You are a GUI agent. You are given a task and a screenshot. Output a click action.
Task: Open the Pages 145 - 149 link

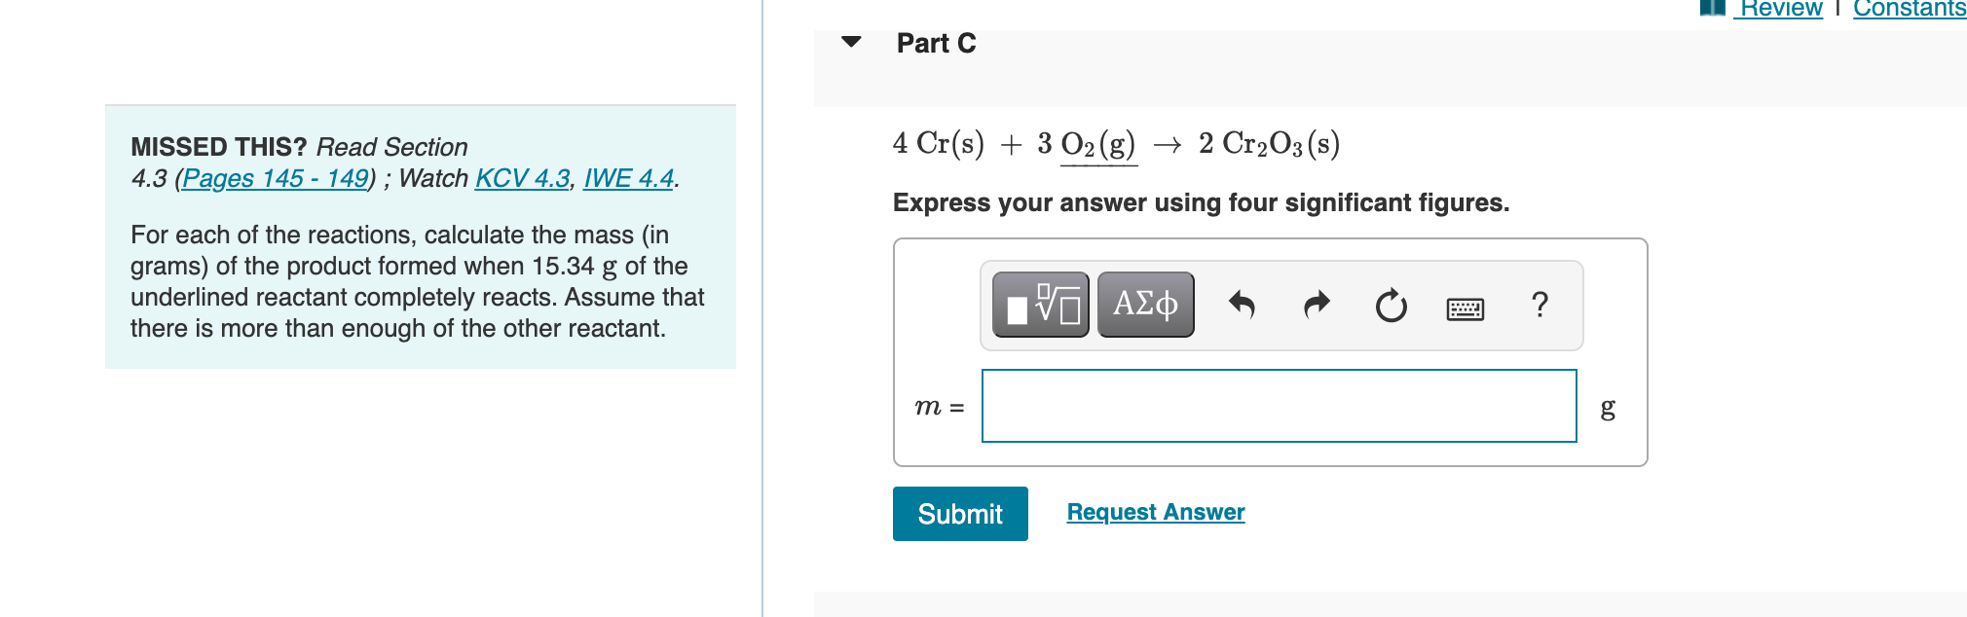pos(275,178)
